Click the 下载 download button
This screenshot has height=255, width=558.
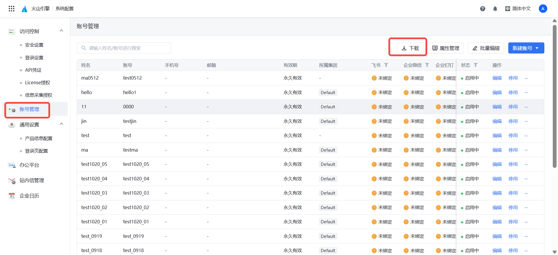410,48
